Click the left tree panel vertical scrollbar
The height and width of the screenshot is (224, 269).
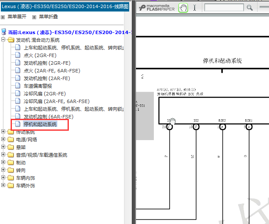[127, 117]
